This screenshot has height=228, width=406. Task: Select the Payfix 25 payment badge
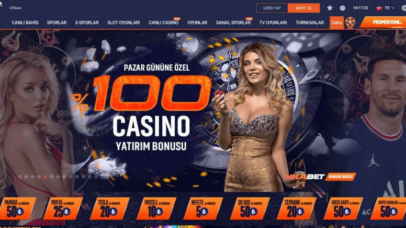click(x=63, y=208)
